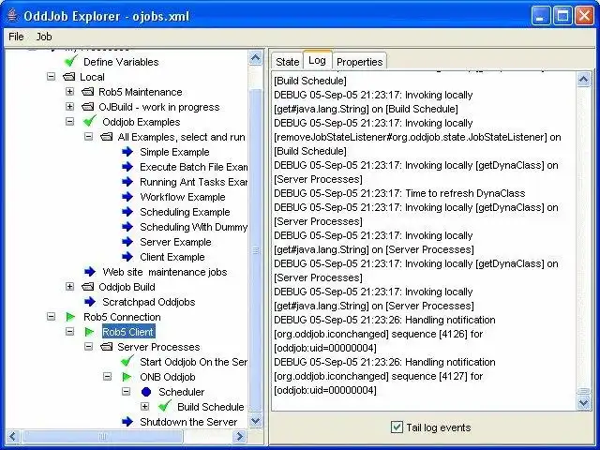Click the log panel scroll down arrow
The height and width of the screenshot is (450, 600).
click(x=583, y=402)
